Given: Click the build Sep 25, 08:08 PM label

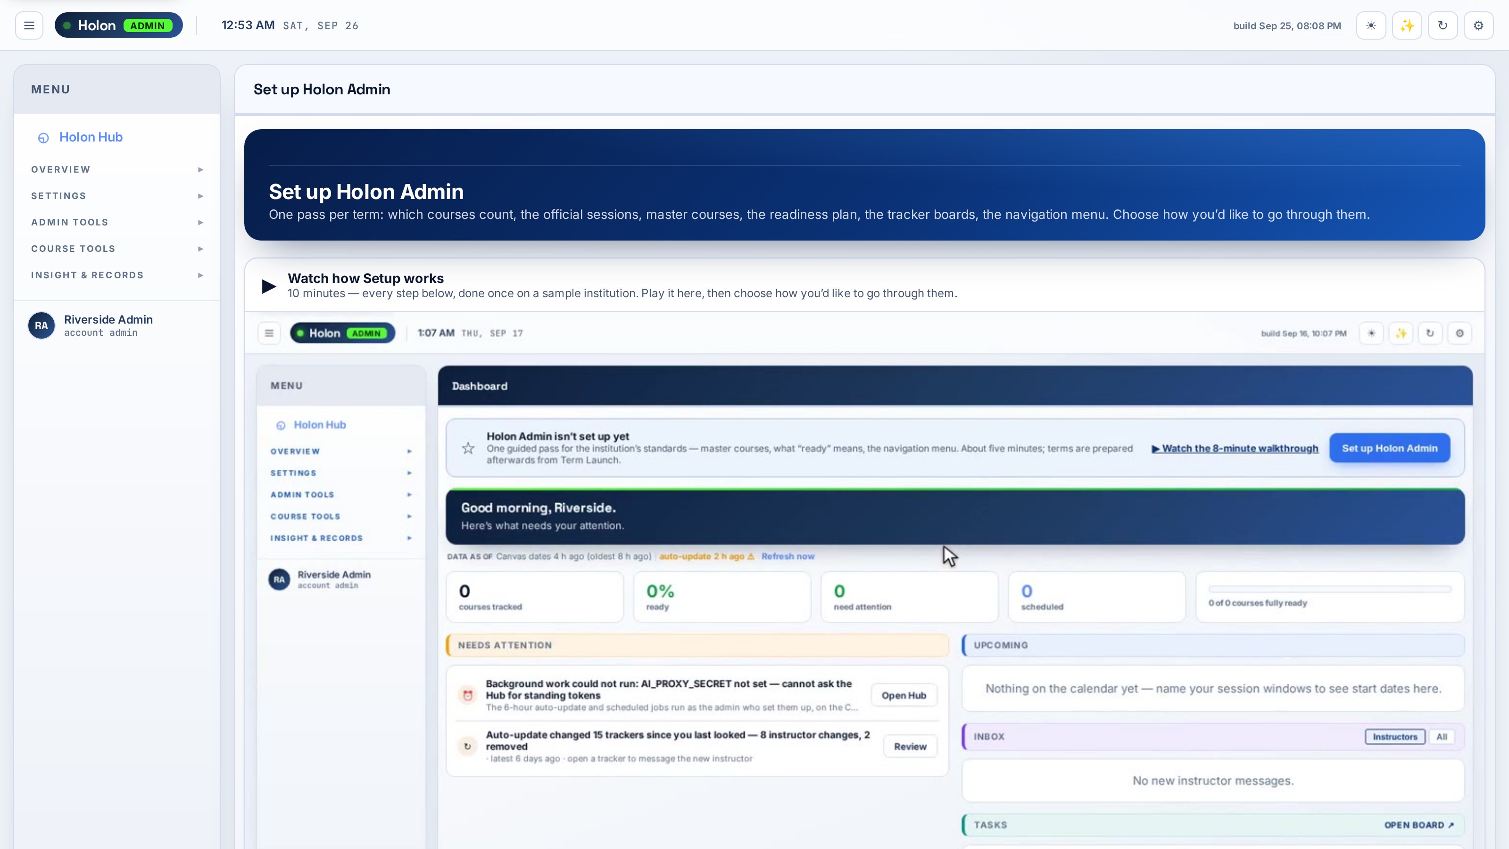Looking at the screenshot, I should pyautogui.click(x=1287, y=26).
